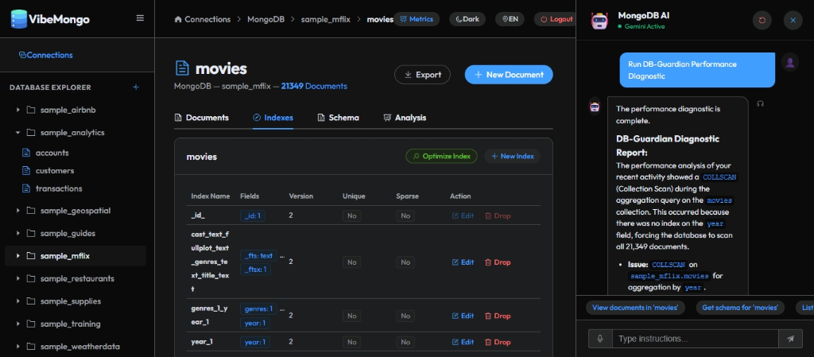Reset the MongoDB AI chat conversation
Viewport: 814px width, 357px height.
click(762, 20)
